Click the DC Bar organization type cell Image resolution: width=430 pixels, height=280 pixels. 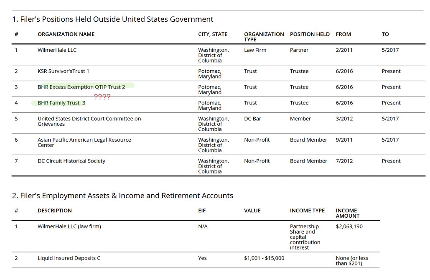[x=252, y=119]
